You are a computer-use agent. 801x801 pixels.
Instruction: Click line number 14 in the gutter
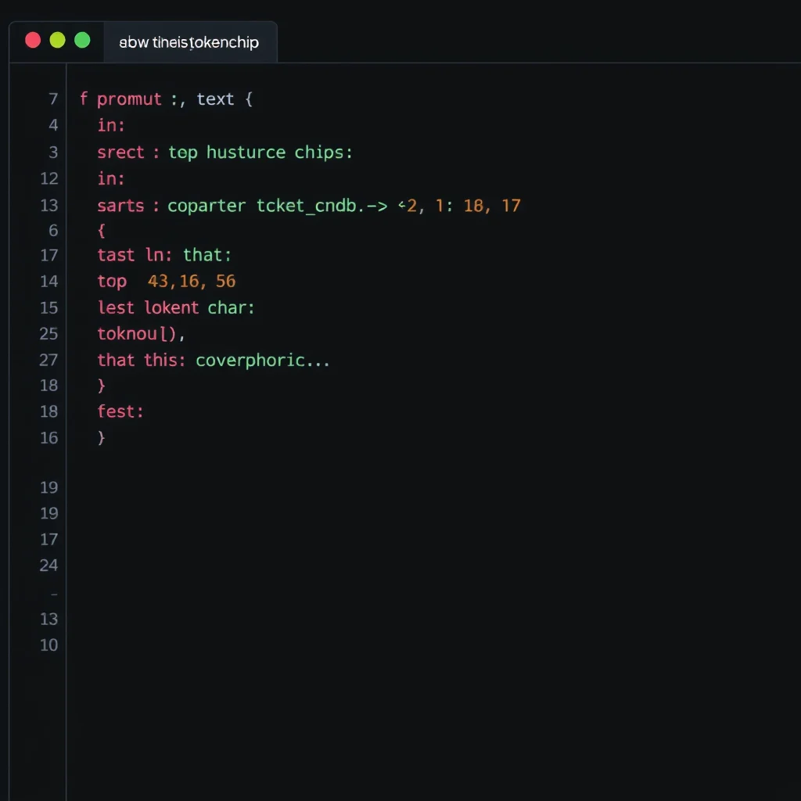(x=49, y=281)
